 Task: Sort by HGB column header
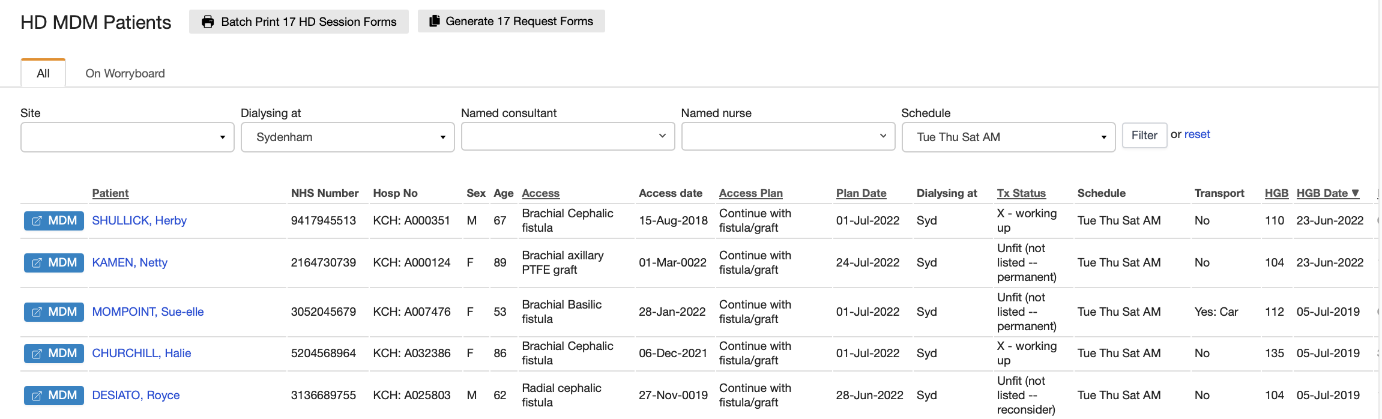[x=1276, y=193]
